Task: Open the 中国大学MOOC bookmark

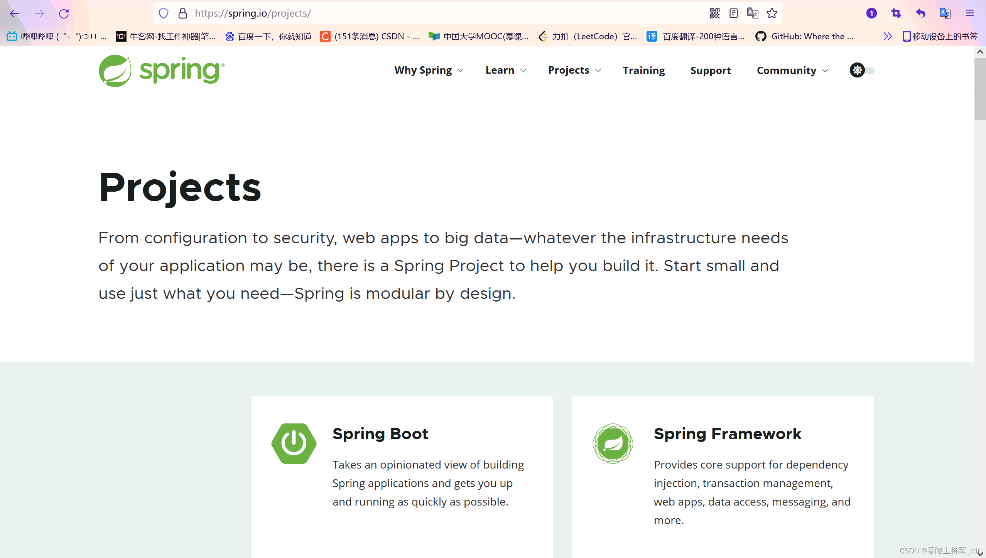Action: coord(478,36)
